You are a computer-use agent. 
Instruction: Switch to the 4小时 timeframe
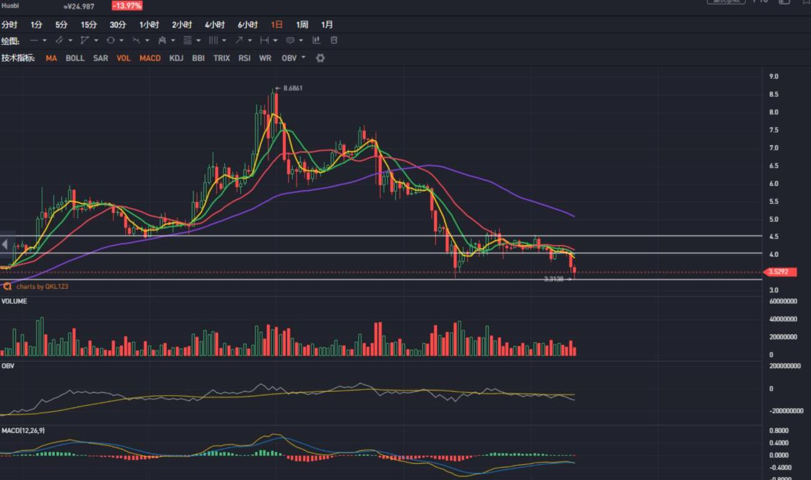(215, 25)
